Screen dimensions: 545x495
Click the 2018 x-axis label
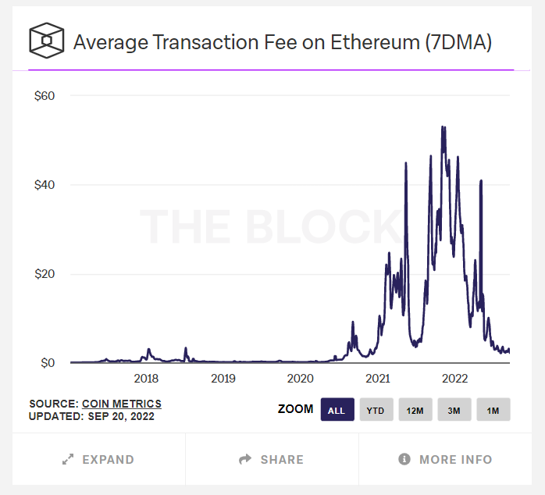[x=146, y=379]
